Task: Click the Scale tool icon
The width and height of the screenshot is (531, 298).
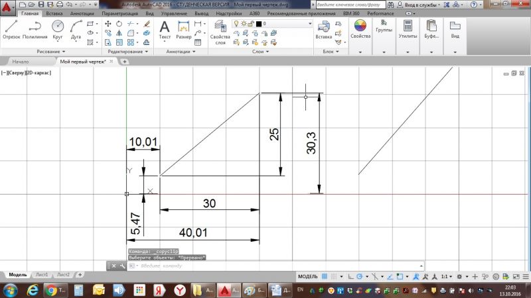Action: point(119,42)
